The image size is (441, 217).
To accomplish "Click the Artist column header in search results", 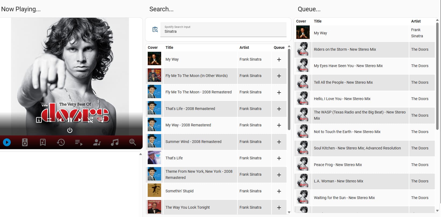I will pos(244,47).
